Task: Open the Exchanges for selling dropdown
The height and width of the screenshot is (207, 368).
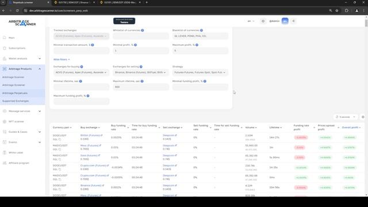Action: point(140,72)
